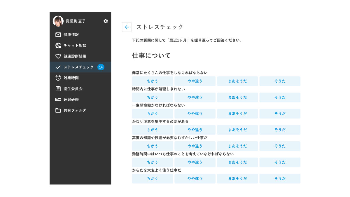Select ちがう for 一生懸命働かなければならない

coord(153,114)
